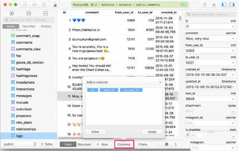The height and width of the screenshot is (151, 239).
Task: Click the Clear button in the columns popup
Action: [x=96, y=132]
